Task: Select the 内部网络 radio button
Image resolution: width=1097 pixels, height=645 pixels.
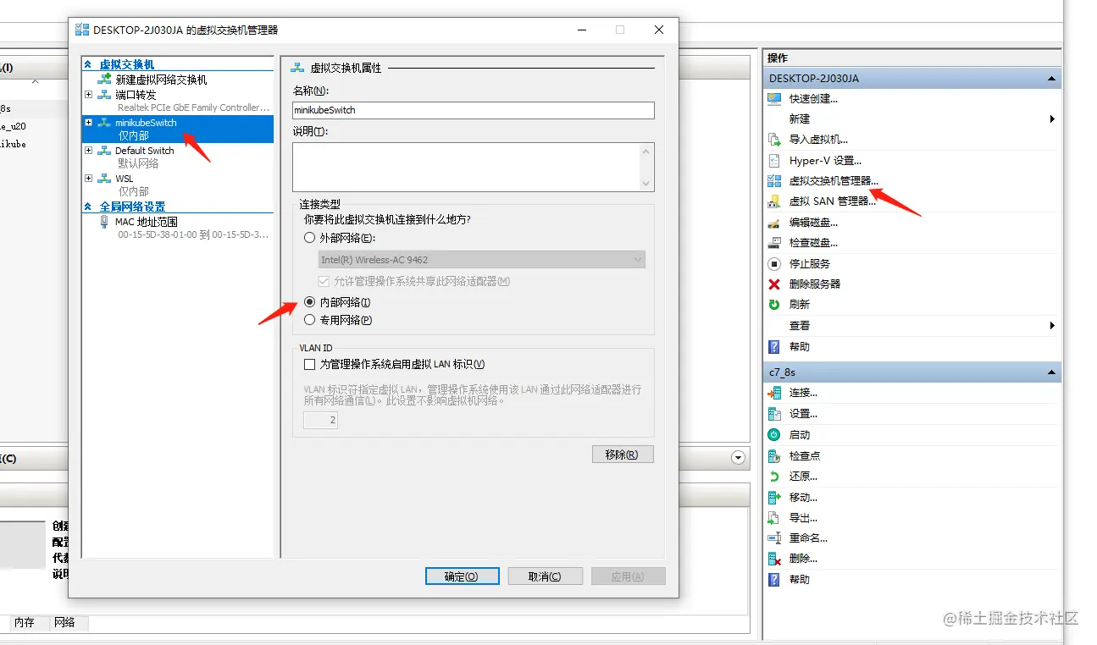Action: (310, 302)
